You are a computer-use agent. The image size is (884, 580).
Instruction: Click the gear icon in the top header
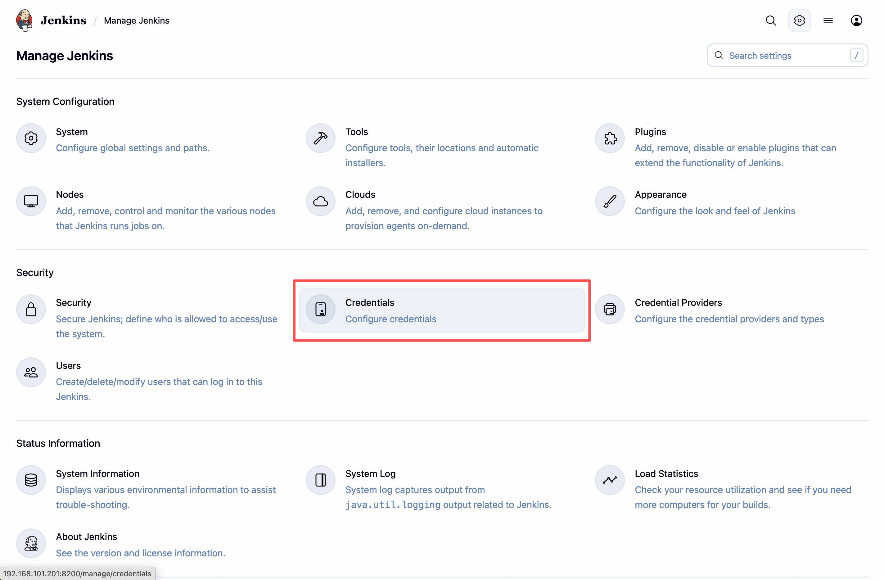click(799, 20)
